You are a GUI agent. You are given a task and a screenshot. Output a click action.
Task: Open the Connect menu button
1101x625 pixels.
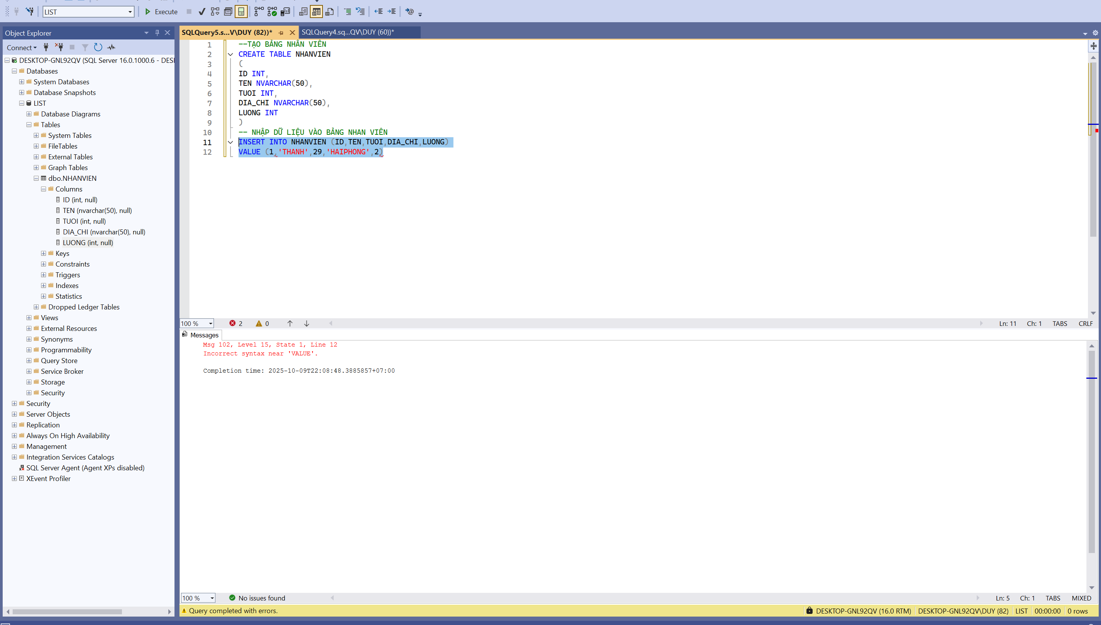[x=21, y=47]
